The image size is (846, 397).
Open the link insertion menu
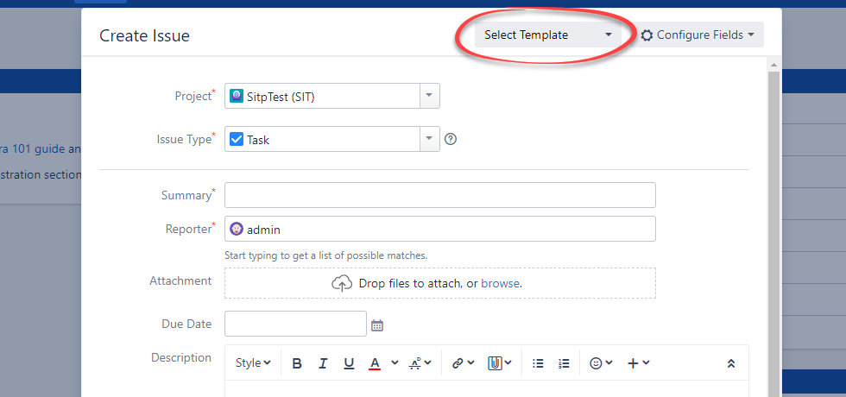[463, 363]
